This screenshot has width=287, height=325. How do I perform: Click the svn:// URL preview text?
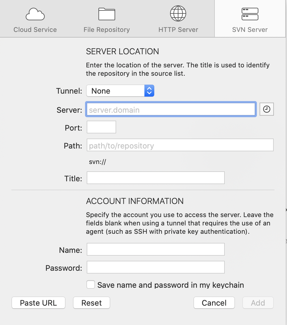tap(98, 162)
